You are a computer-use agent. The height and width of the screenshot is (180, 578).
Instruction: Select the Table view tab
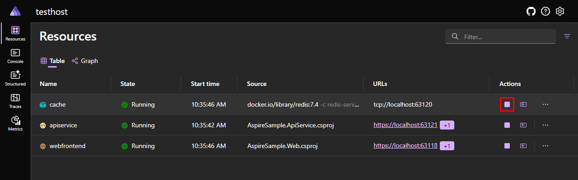pyautogui.click(x=52, y=61)
